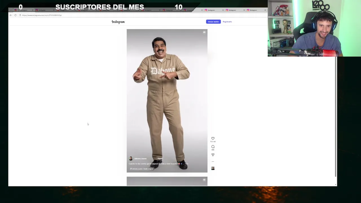Click the browser back arrow
The image size is (361, 203).
coord(11,15)
